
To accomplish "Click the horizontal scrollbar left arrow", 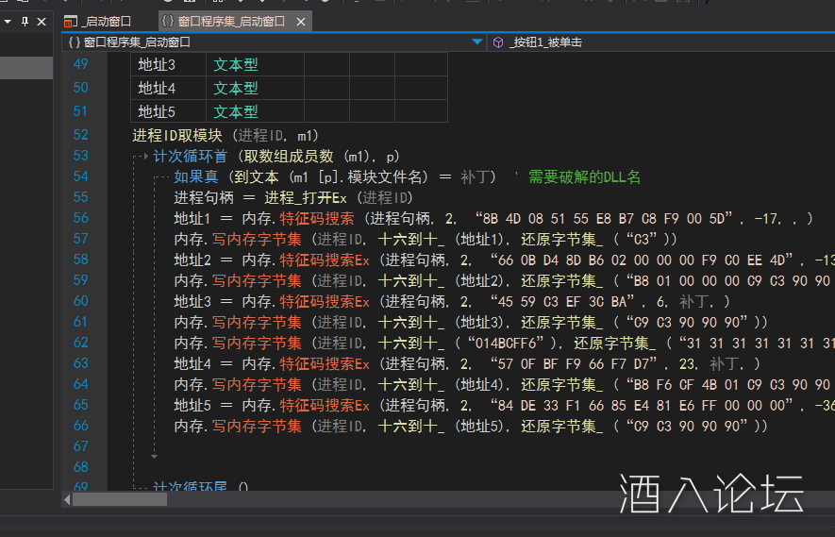I will [67, 499].
